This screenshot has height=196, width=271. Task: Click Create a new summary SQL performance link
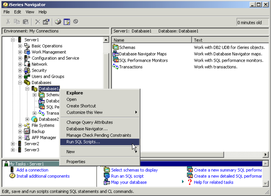[x=228, y=170]
